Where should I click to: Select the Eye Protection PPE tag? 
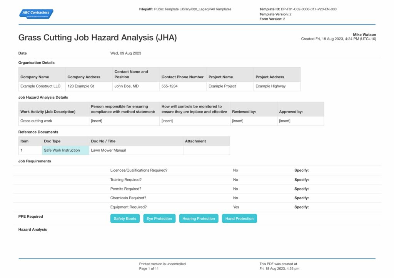tap(159, 218)
